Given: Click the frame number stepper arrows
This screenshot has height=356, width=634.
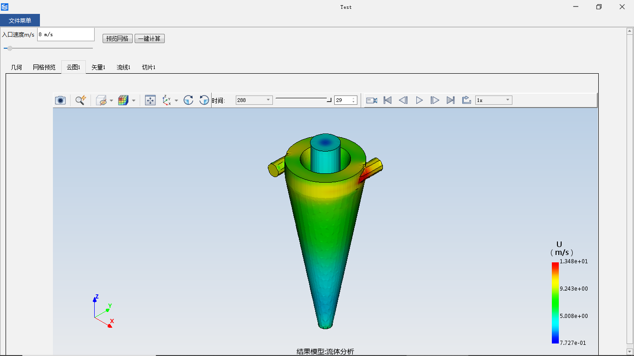Looking at the screenshot, I should [354, 100].
